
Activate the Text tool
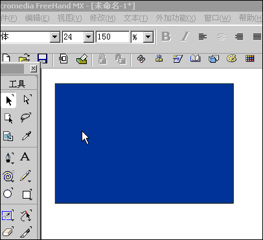[x=25, y=157]
